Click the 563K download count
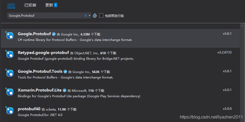 tap(96, 72)
